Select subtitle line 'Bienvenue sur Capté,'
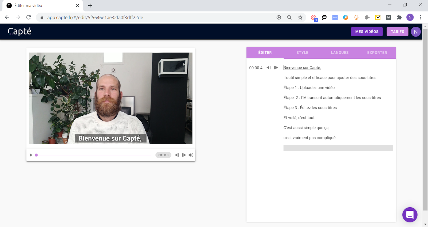 pyautogui.click(x=302, y=68)
